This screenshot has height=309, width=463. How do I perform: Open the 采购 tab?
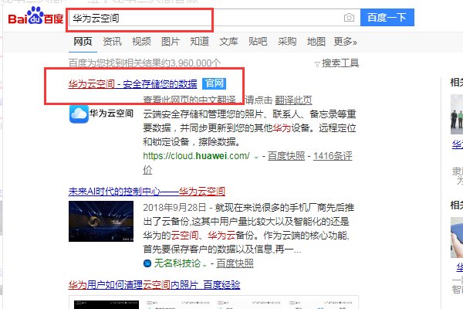coord(287,42)
